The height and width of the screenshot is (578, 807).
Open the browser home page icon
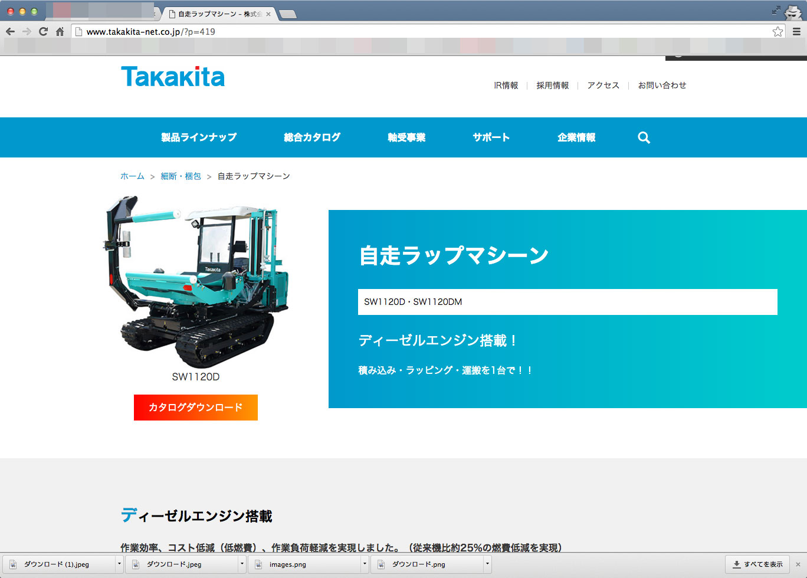click(60, 32)
